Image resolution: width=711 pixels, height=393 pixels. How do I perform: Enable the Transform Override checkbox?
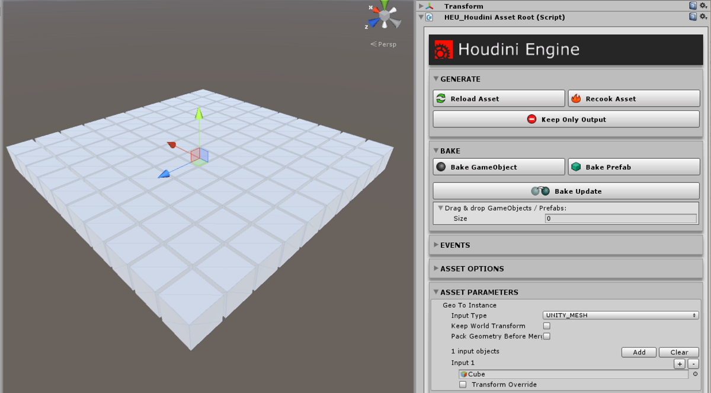pyautogui.click(x=463, y=385)
